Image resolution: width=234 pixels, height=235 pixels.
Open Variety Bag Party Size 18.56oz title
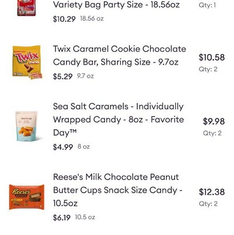point(116,5)
